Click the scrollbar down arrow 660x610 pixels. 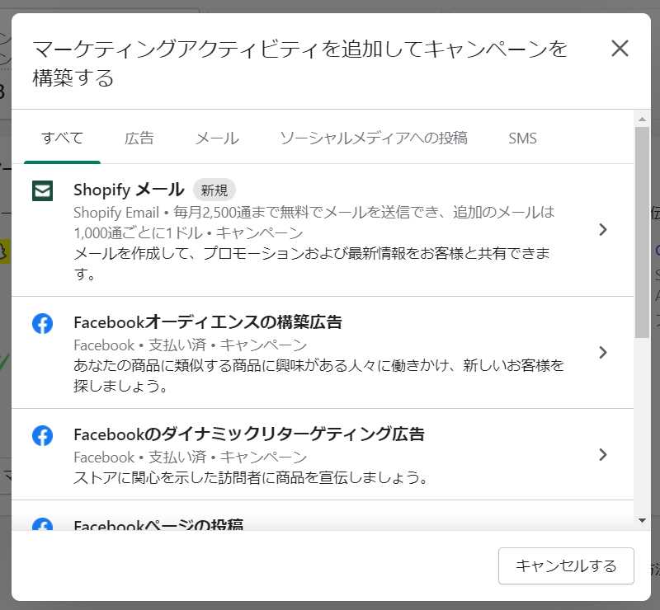coord(643,521)
